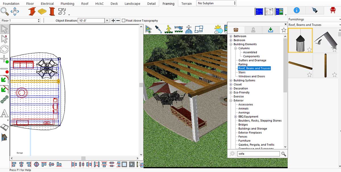Select the orange steel beam tool
The image size is (341, 172).
point(32,11)
